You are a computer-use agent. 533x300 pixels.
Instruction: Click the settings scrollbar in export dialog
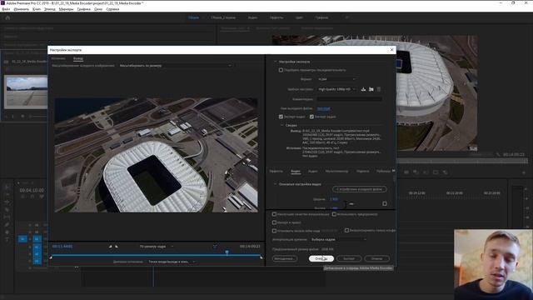tap(394, 178)
